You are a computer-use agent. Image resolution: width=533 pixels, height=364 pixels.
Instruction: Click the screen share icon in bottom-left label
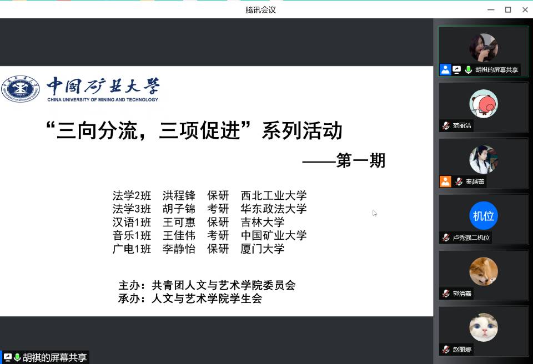8,358
